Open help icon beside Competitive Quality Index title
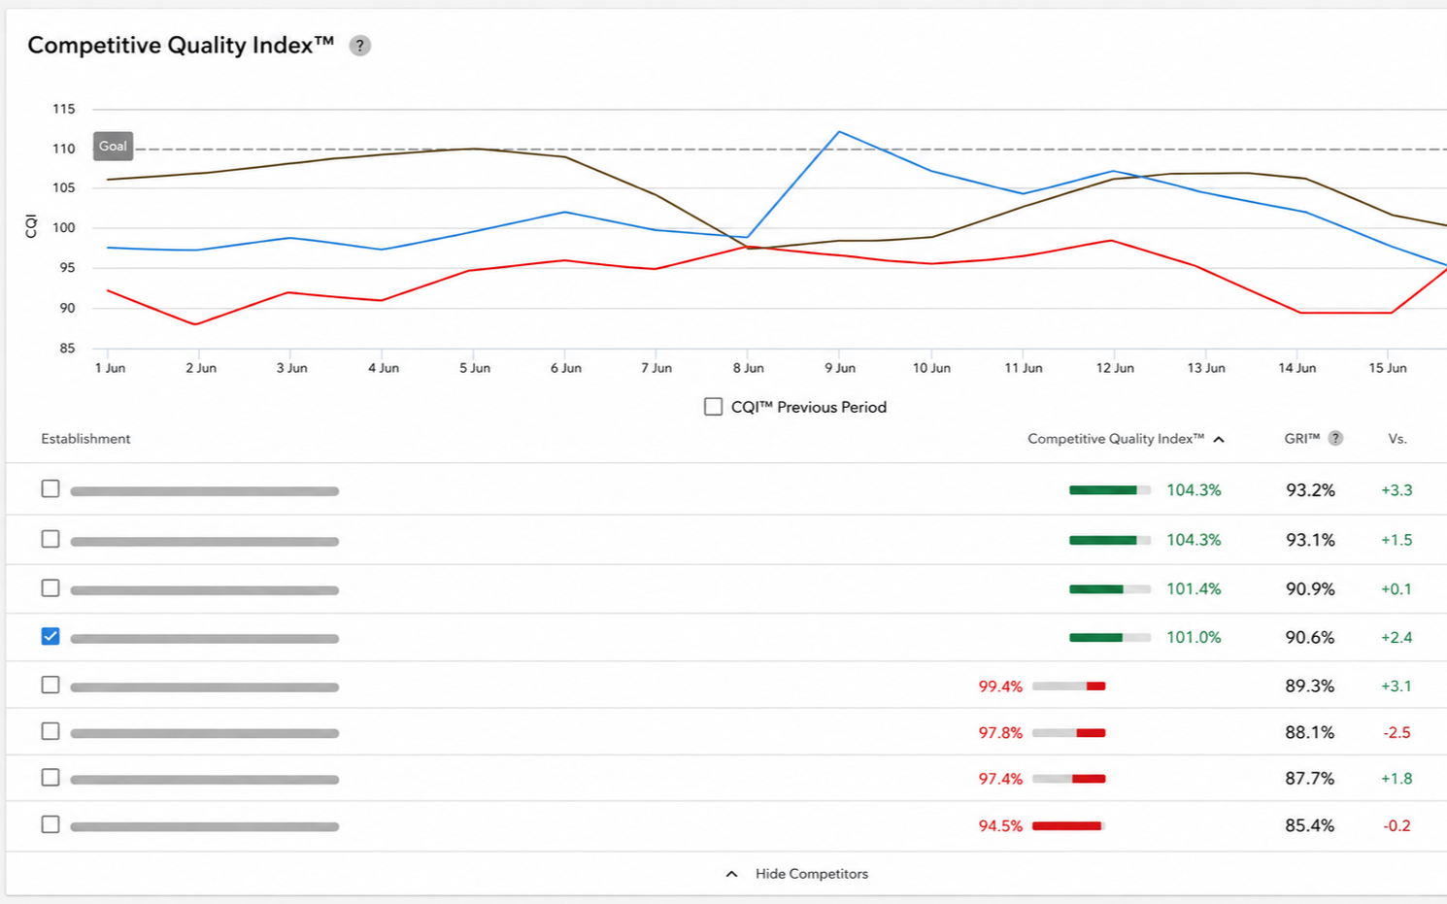1447x904 pixels. (359, 46)
